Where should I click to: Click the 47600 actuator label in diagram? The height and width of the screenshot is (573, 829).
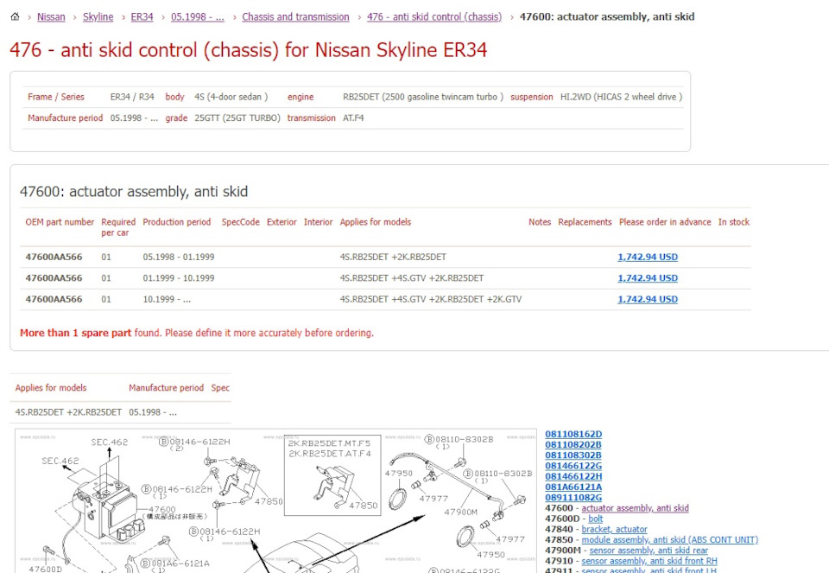(x=161, y=509)
